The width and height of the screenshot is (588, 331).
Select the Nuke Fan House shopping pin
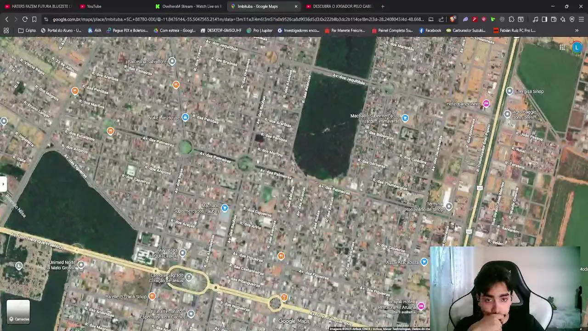click(185, 118)
